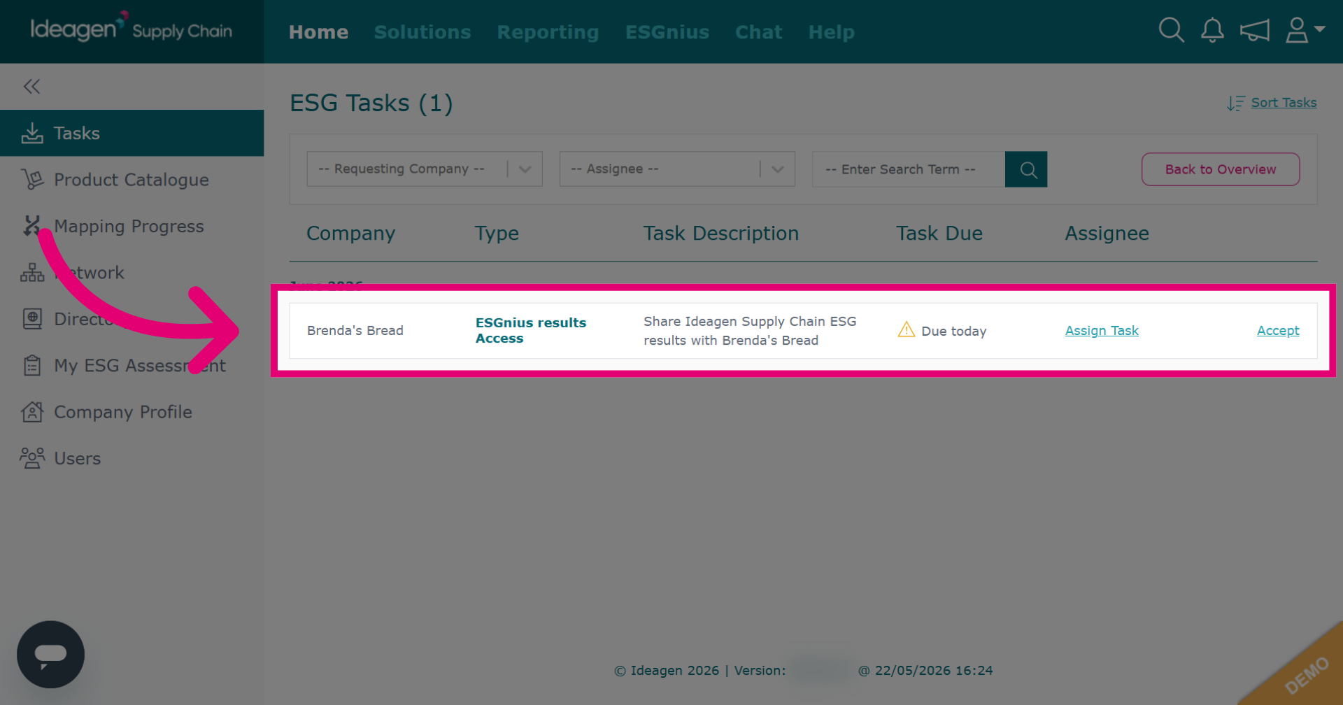
Task: Collapse sidebar with double chevron icon
Action: (31, 86)
